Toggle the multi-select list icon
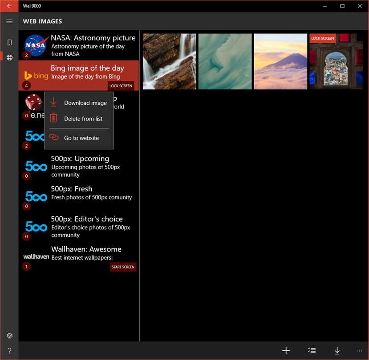Screen dimensions: 369x360 [312, 351]
